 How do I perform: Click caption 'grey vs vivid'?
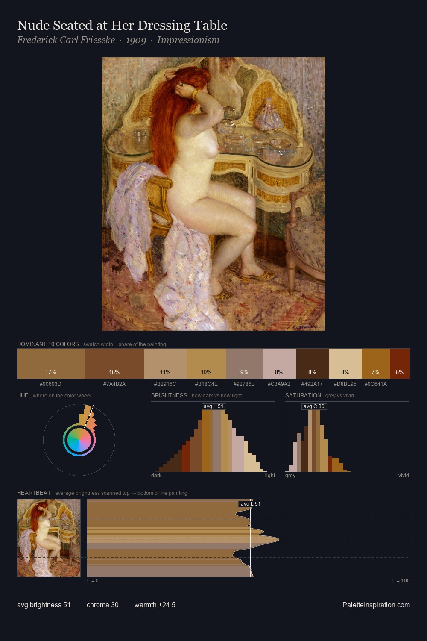click(339, 396)
